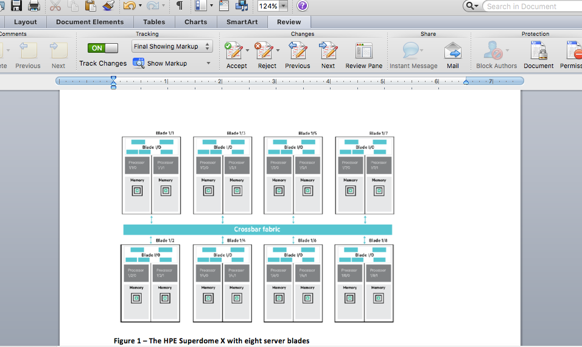Screen dimensions: 582x347
Task: Click the Reject change icon
Action: (x=264, y=51)
